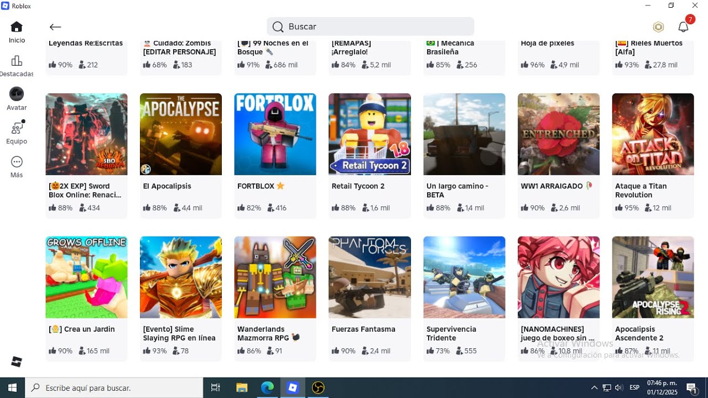Click 'Apocalipsis Ascendente 2' title
This screenshot has width=708, height=398.
[639, 334]
